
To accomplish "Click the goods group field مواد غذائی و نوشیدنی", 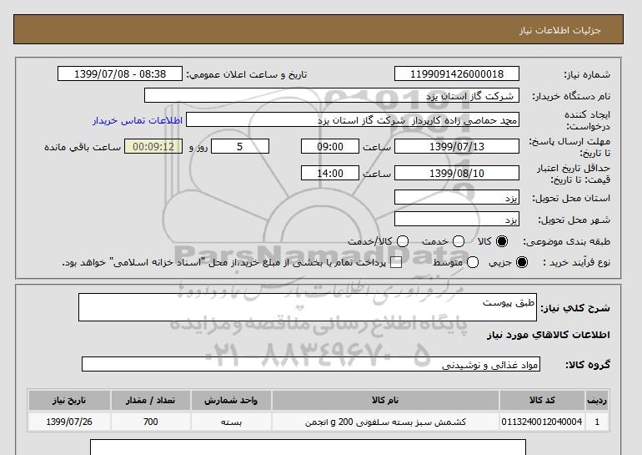I will pyautogui.click(x=311, y=364).
